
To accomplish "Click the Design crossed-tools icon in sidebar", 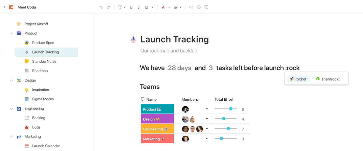I will pyautogui.click(x=19, y=80).
